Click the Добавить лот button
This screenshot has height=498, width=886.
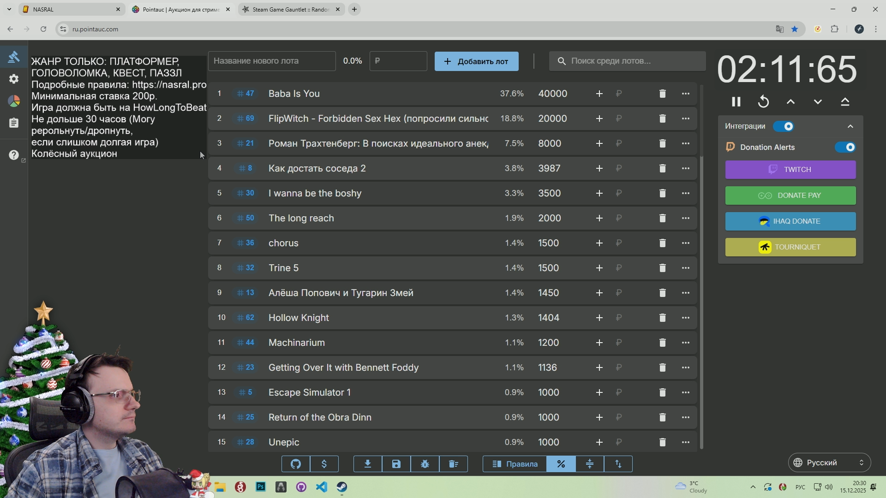[x=476, y=61]
